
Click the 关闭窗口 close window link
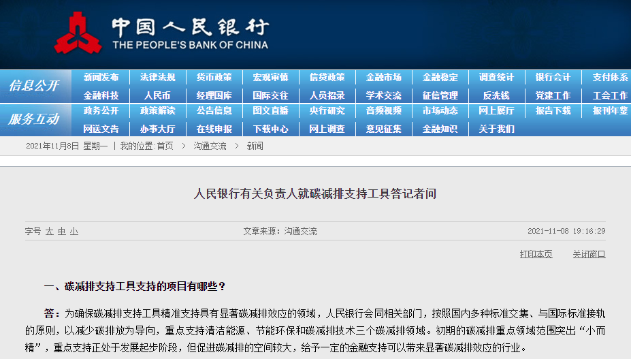click(x=588, y=254)
